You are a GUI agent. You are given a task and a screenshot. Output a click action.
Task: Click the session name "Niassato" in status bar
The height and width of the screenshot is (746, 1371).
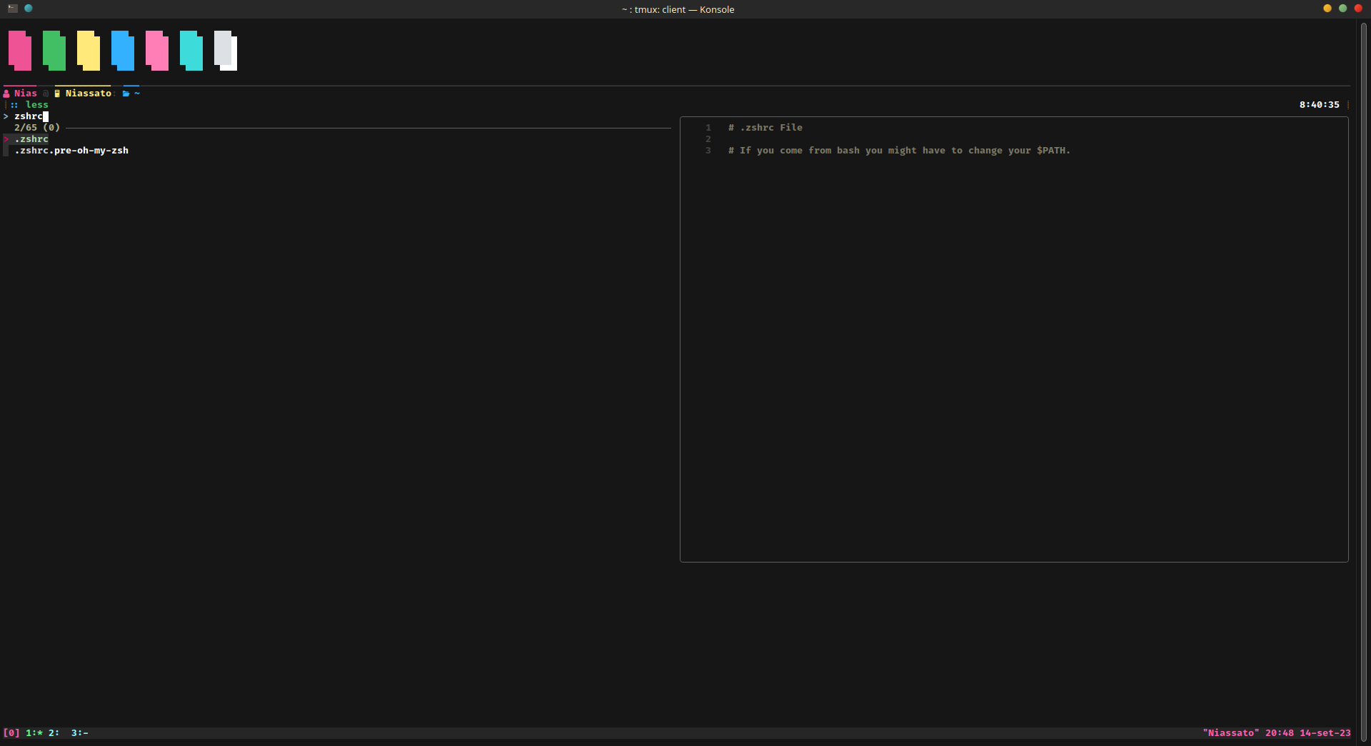point(1232,733)
